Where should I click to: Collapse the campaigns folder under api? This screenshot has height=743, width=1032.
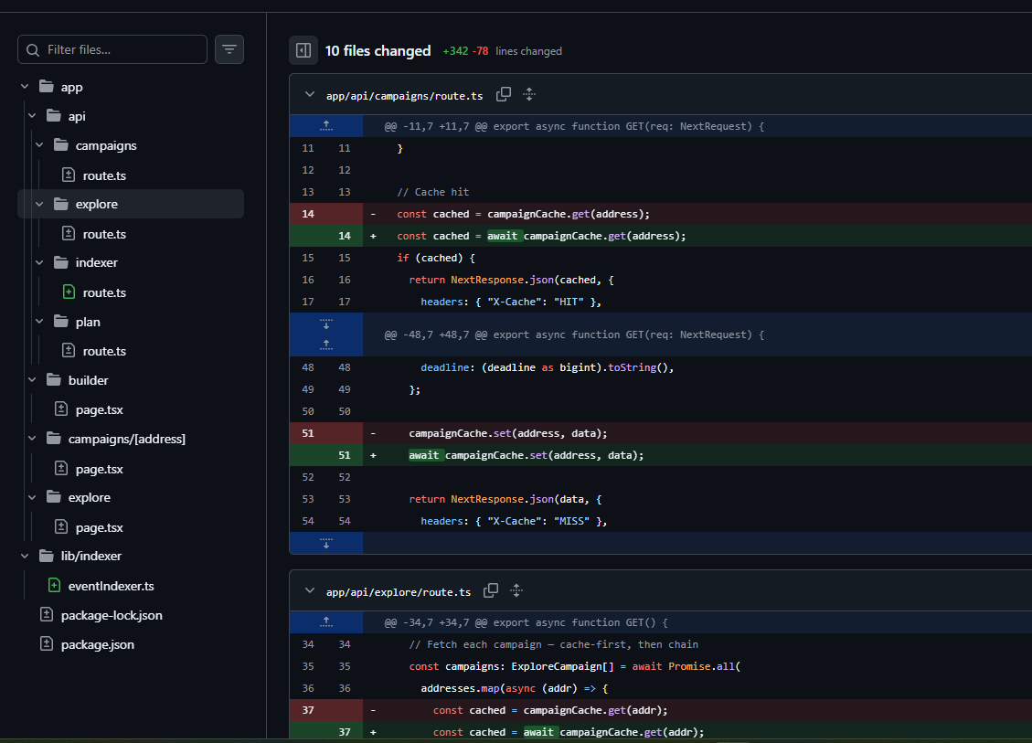39,145
